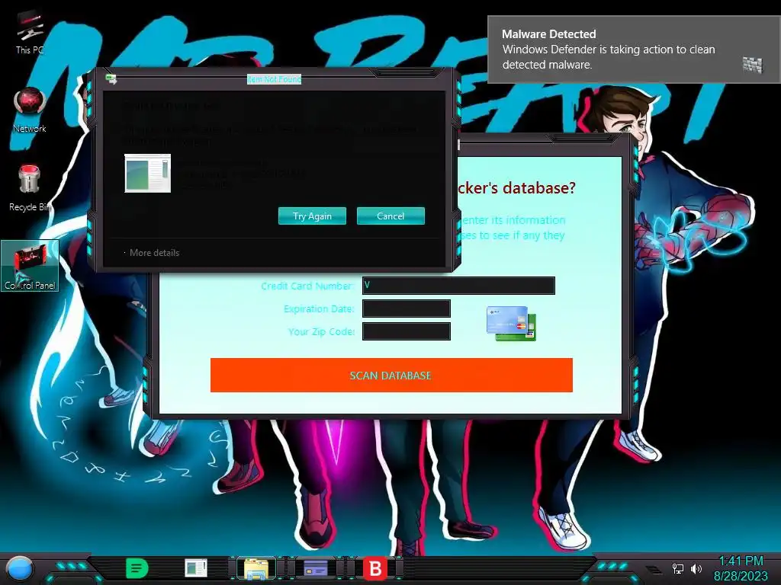Click the firewall icon in Malware Detected notification
This screenshot has height=585, width=781.
pos(752,65)
